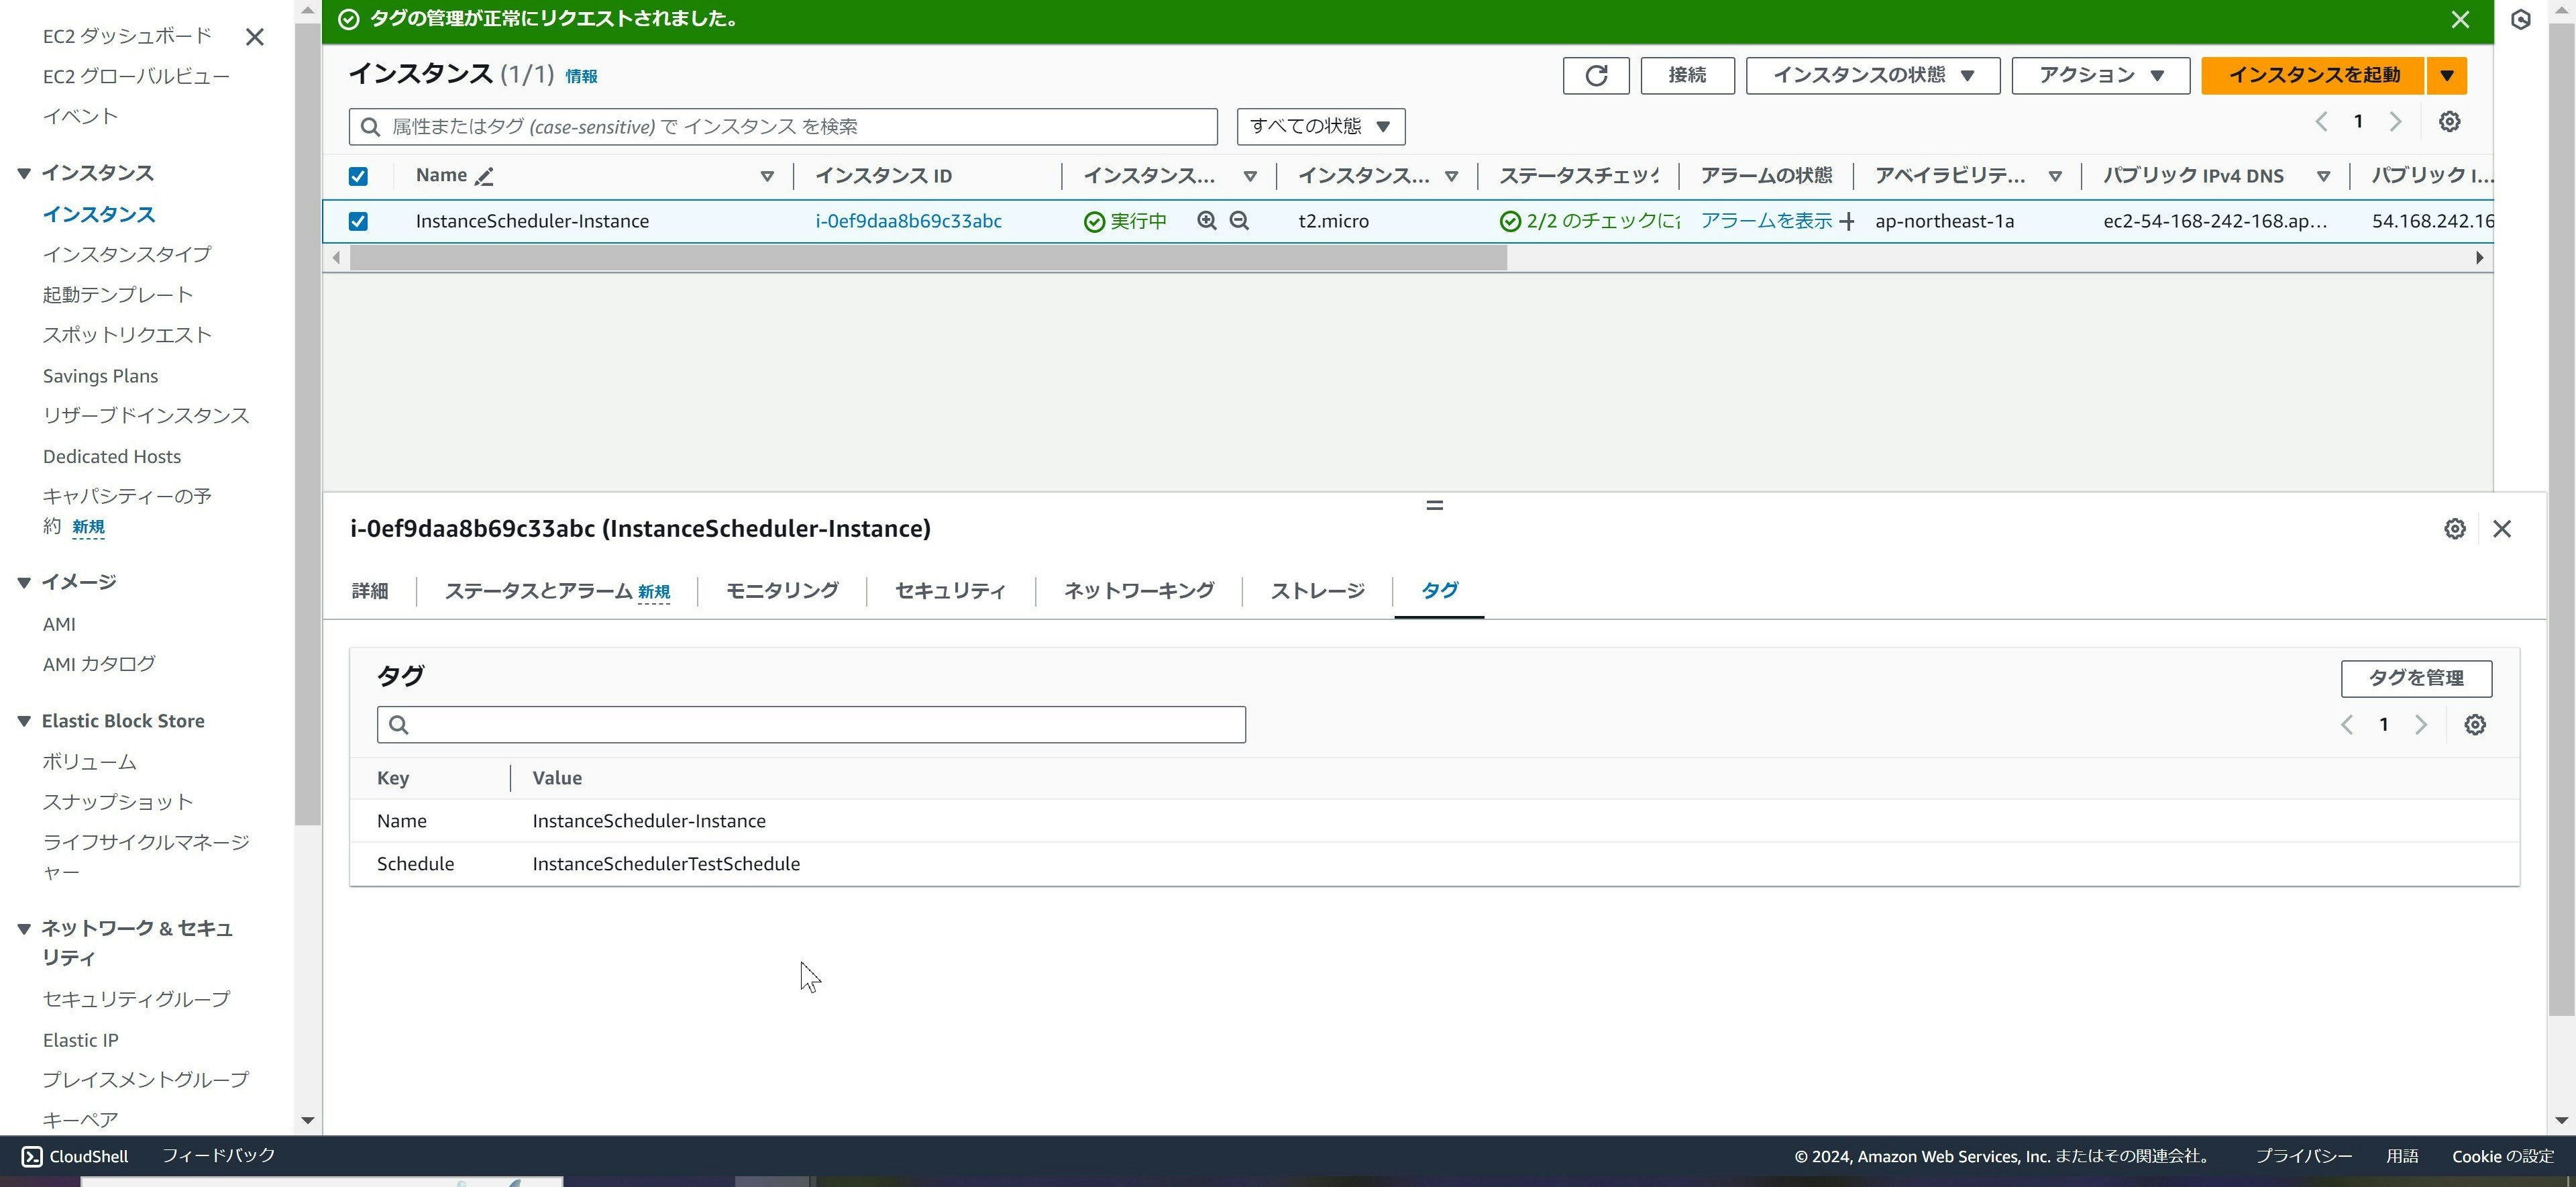Open the すべての状態 filter dropdown
This screenshot has height=1187, width=2576.
point(1320,126)
